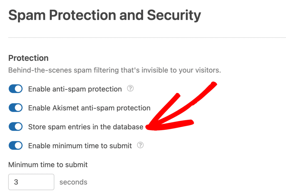Image resolution: width=286 pixels, height=195 pixels.
Task: Switch off Enable minimum time to submit
Action: tap(15, 145)
